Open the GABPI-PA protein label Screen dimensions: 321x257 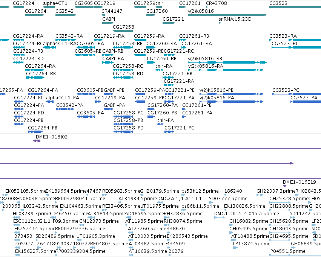114,105
